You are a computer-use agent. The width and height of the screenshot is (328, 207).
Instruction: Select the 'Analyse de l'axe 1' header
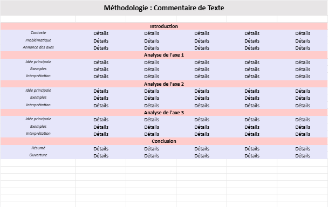164,55
